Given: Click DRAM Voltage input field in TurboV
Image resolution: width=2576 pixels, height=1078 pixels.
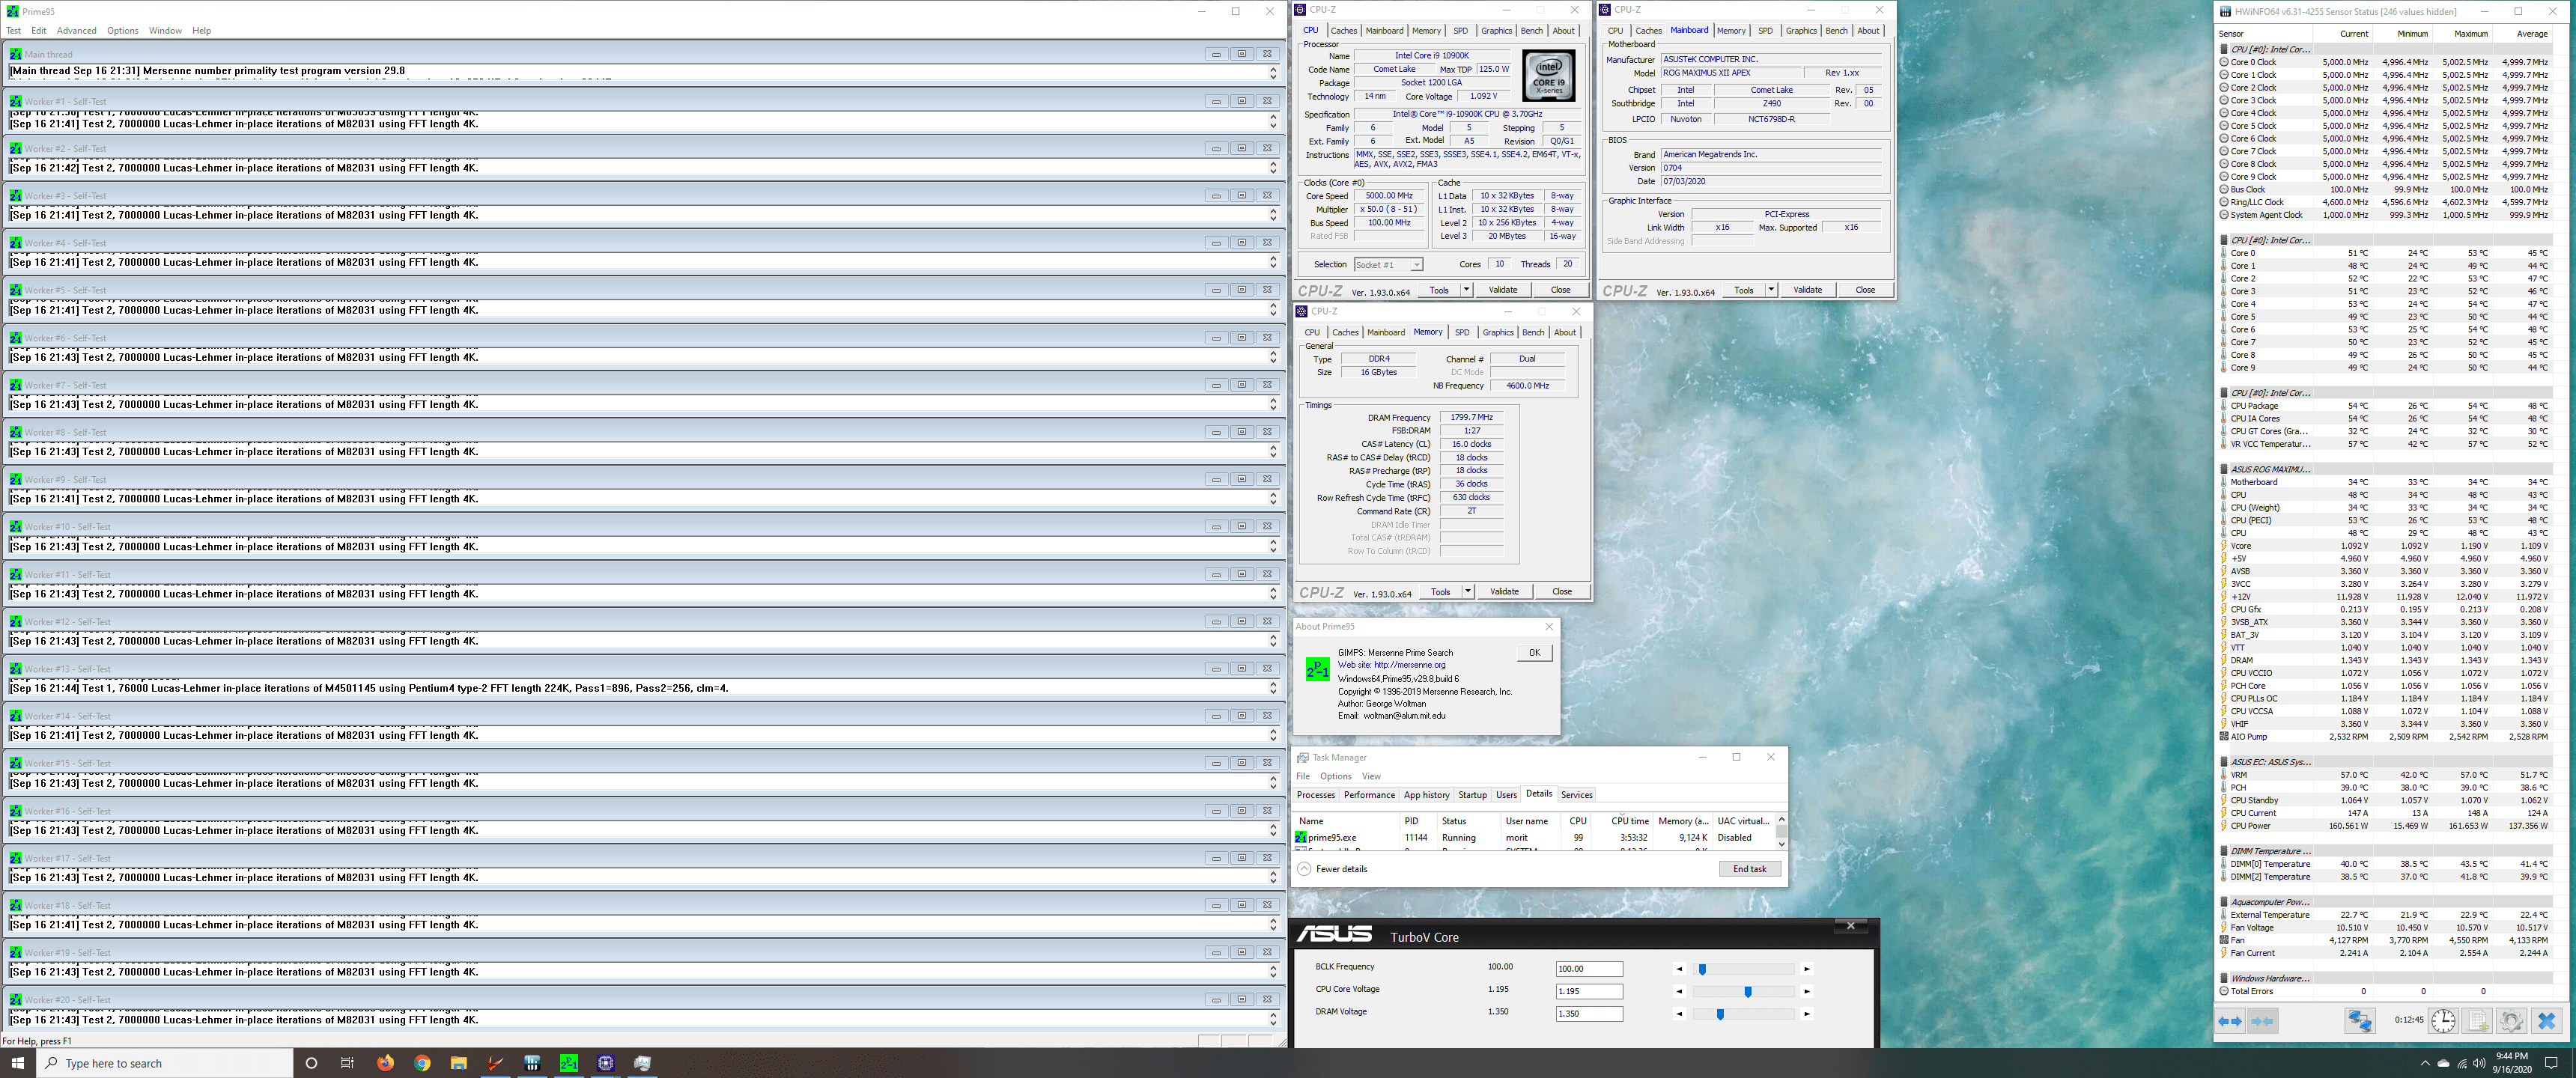Looking at the screenshot, I should coord(1588,1014).
